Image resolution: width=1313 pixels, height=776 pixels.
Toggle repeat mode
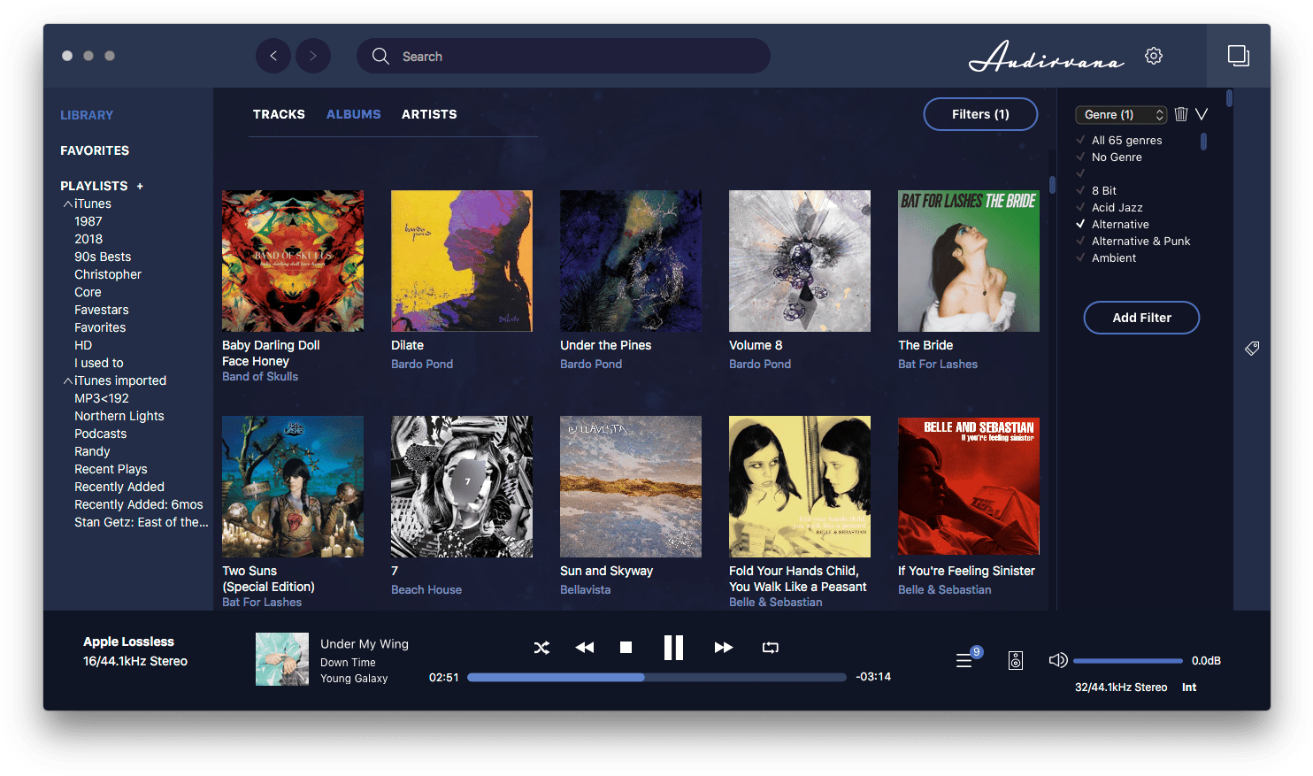(x=771, y=648)
